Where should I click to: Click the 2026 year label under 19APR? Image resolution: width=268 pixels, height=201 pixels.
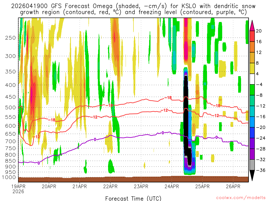(x=18, y=191)
